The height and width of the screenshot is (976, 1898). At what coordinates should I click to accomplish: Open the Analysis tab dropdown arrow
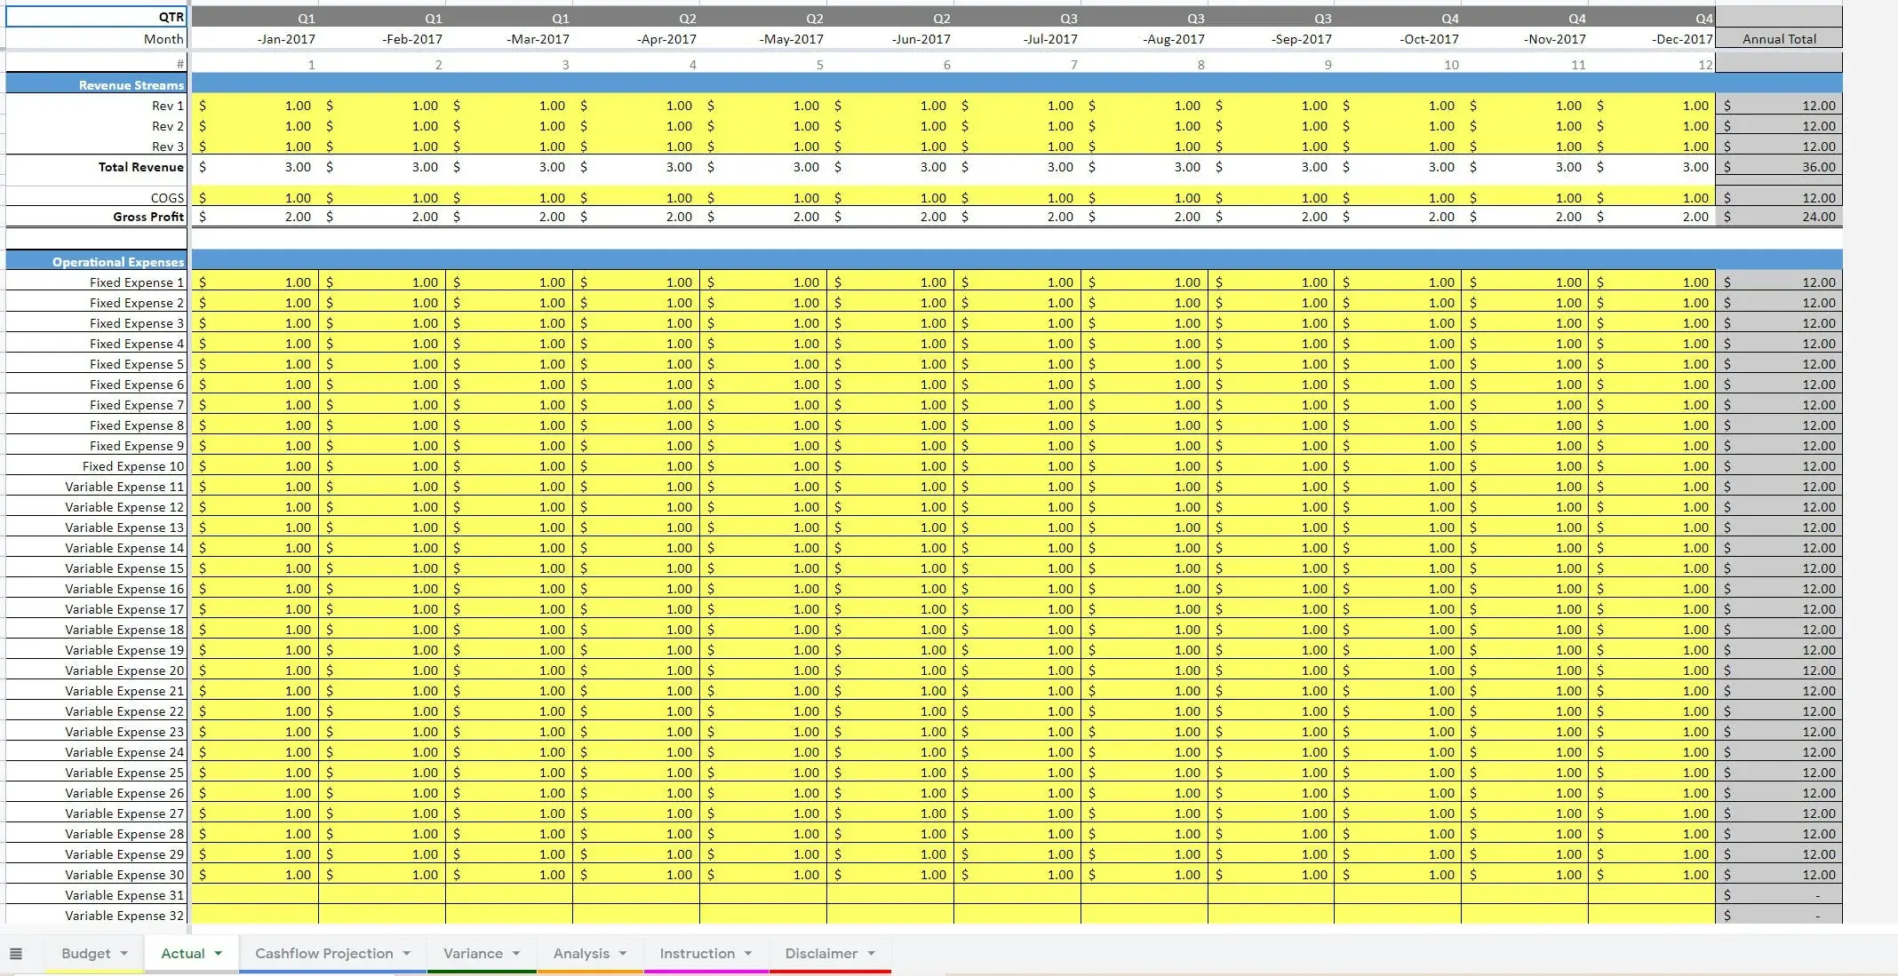tap(621, 953)
